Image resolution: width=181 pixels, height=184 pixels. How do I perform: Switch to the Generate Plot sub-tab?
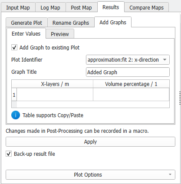tap(26, 23)
